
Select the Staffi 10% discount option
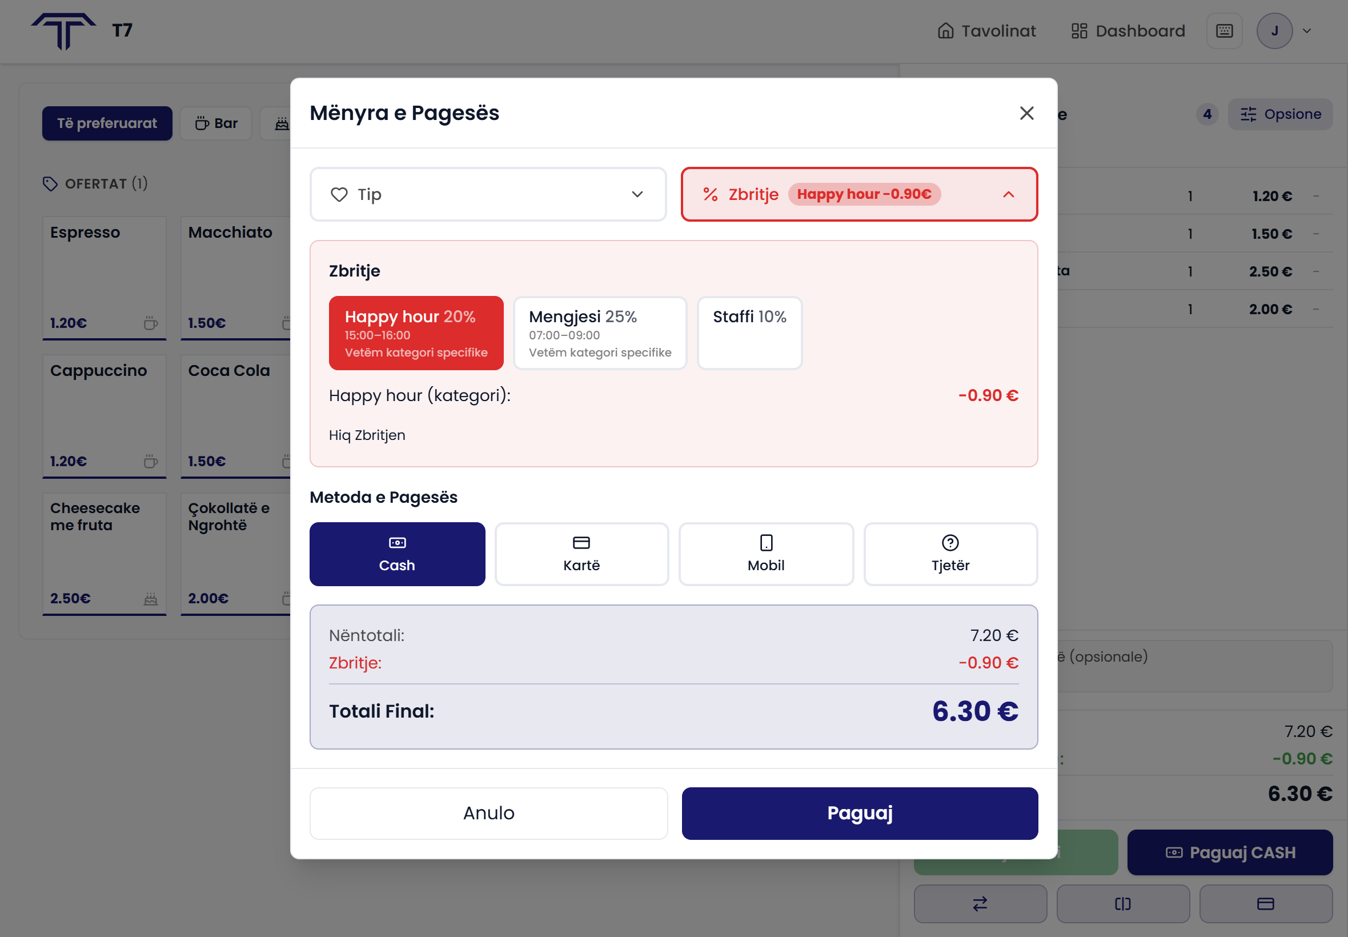pos(749,333)
